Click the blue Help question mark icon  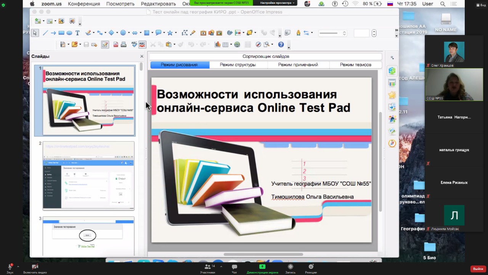coord(281,45)
